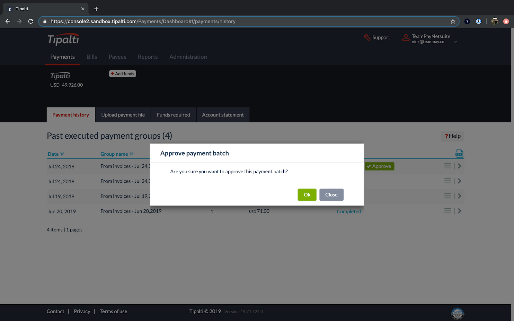514x321 pixels.
Task: Click the USD 49,926.00 balance
Action: [x=66, y=85]
